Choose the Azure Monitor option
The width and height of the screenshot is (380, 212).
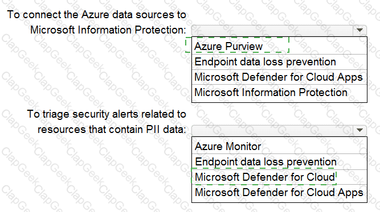coord(279,146)
